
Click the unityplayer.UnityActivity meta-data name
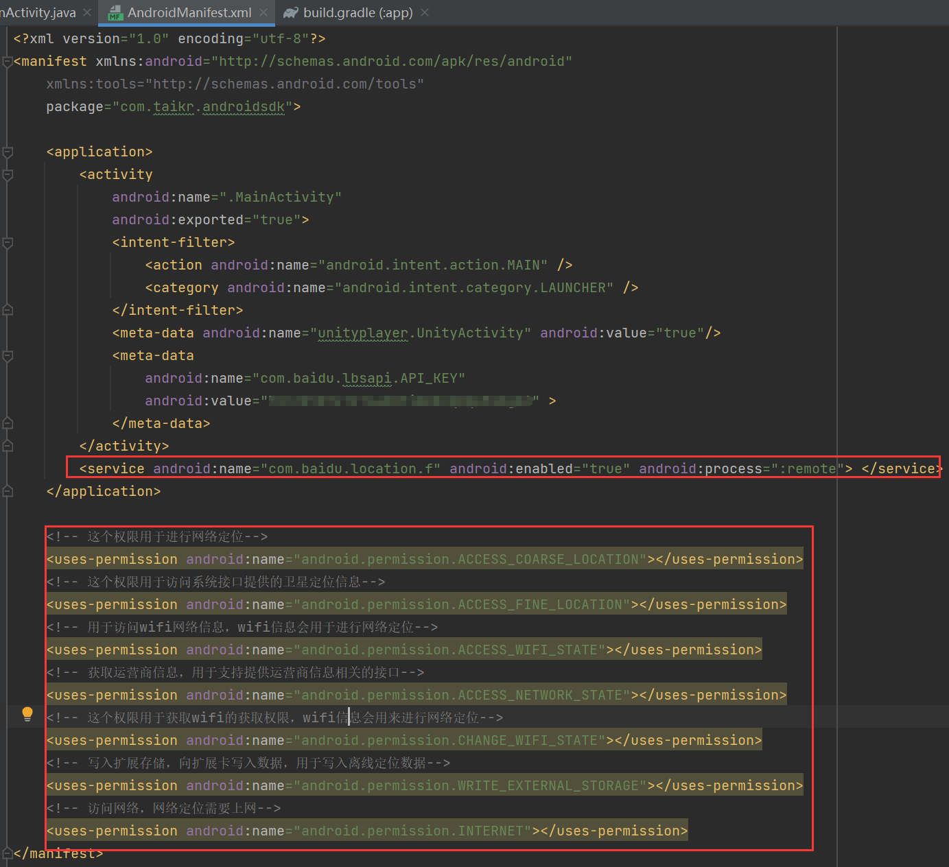pos(421,333)
